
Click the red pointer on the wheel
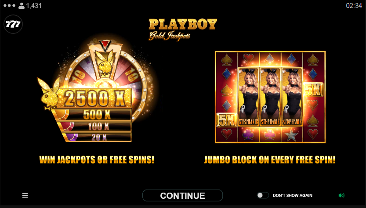tap(105, 46)
